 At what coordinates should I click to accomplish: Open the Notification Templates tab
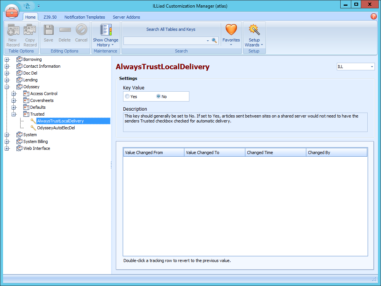(x=85, y=17)
